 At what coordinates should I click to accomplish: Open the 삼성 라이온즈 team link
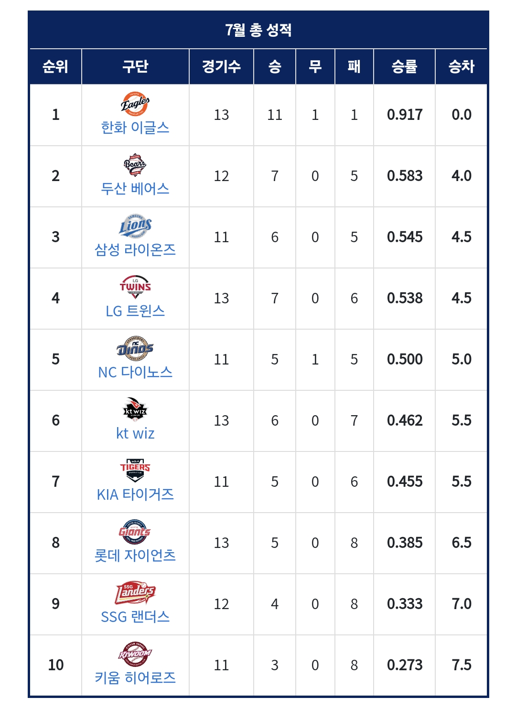pos(135,250)
